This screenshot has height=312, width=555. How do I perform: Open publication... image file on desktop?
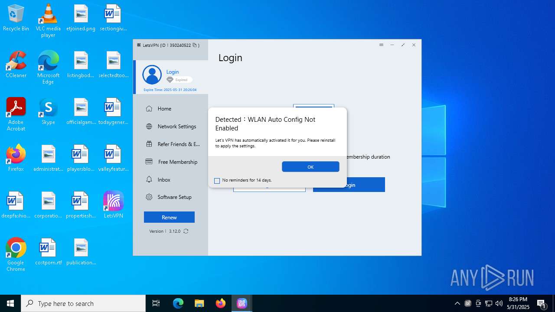pos(81,252)
